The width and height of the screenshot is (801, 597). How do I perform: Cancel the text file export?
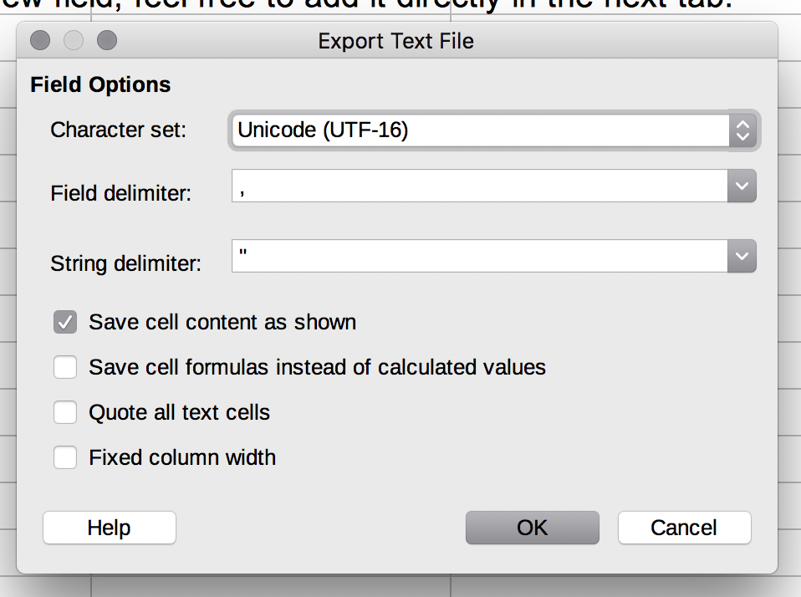coord(685,528)
